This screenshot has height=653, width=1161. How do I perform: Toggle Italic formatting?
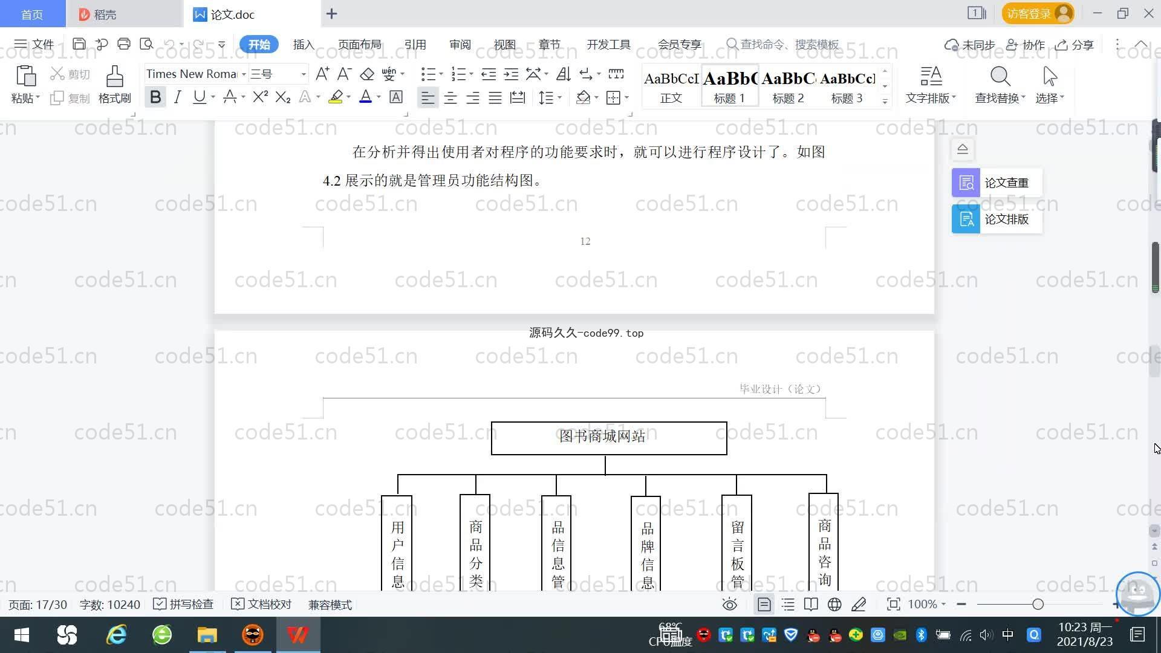tap(177, 97)
